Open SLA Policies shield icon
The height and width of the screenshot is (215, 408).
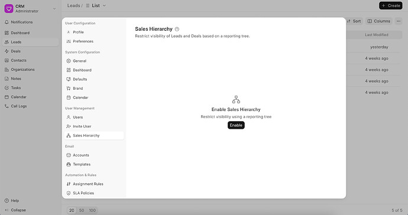69,193
